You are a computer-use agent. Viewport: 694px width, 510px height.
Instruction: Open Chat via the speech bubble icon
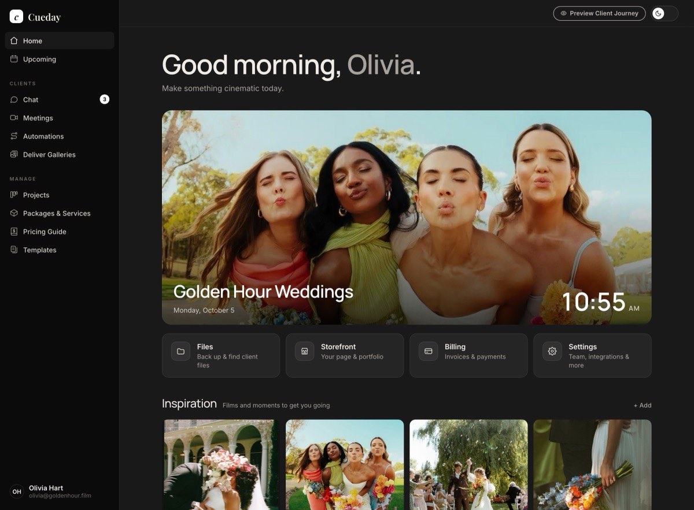pos(14,99)
